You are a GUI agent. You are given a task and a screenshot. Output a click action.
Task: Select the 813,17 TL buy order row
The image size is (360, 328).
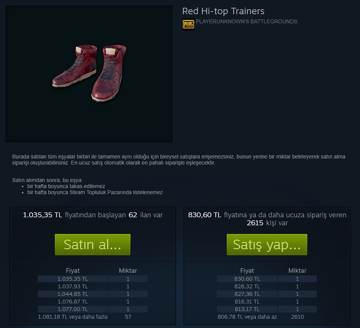click(x=267, y=309)
